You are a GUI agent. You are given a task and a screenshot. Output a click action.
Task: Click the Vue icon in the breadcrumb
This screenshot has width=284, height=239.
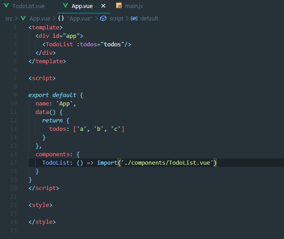(x=23, y=18)
